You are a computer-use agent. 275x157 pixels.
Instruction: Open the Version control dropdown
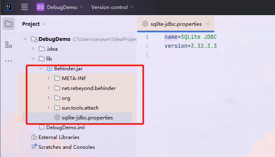112,7
